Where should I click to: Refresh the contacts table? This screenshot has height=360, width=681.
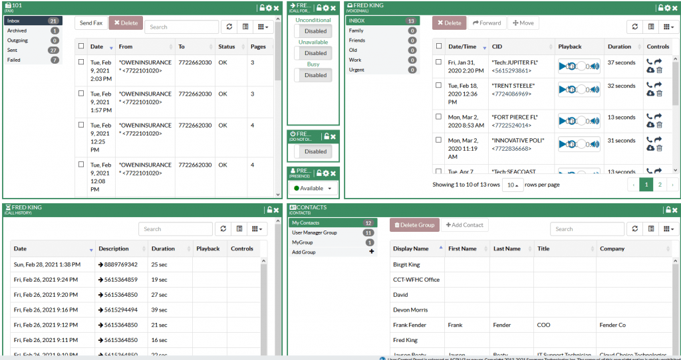pyautogui.click(x=635, y=229)
